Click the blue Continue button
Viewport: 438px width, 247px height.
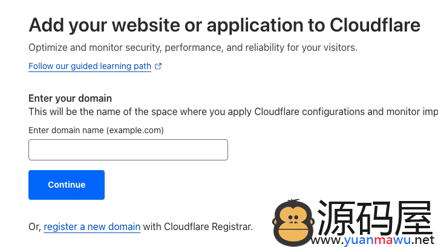coord(67,185)
